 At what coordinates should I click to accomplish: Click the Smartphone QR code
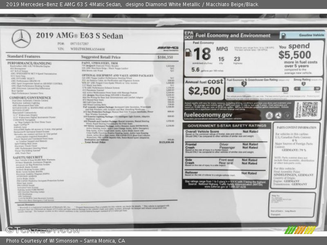(x=310, y=109)
